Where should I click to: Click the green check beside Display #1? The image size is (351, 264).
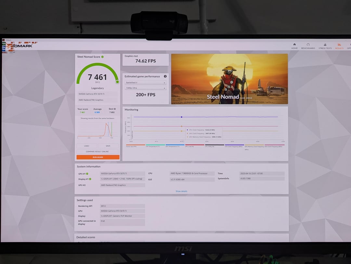click(90, 179)
